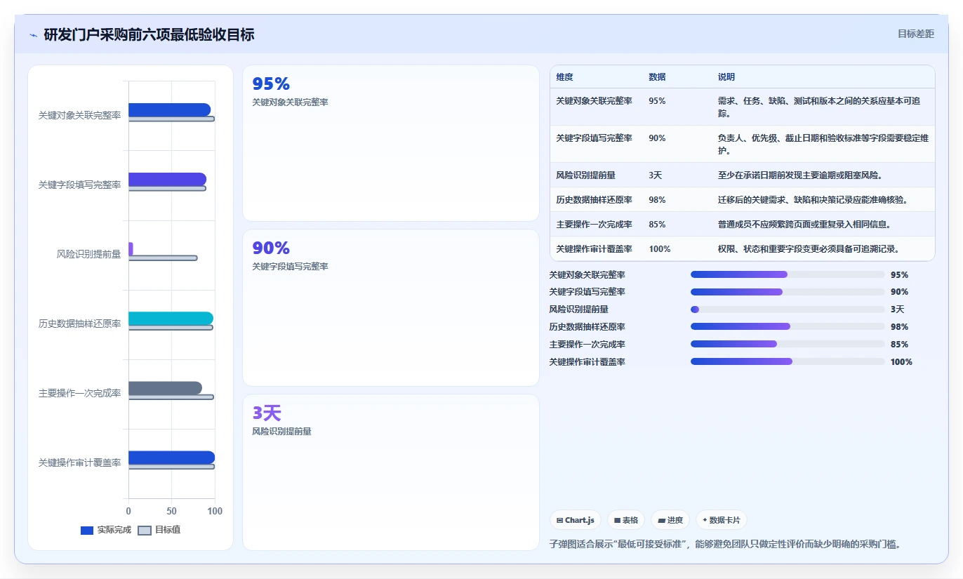The width and height of the screenshot is (963, 579).
Task: Click the 90% 关键字段填写完整率 progress bar
Action: tap(788, 292)
